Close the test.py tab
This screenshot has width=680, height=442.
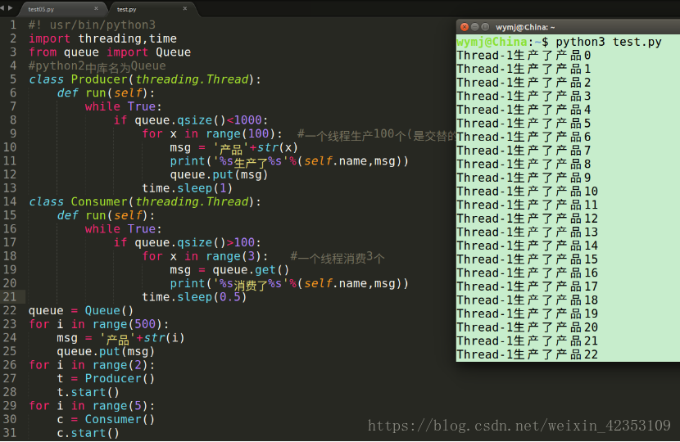pos(184,8)
